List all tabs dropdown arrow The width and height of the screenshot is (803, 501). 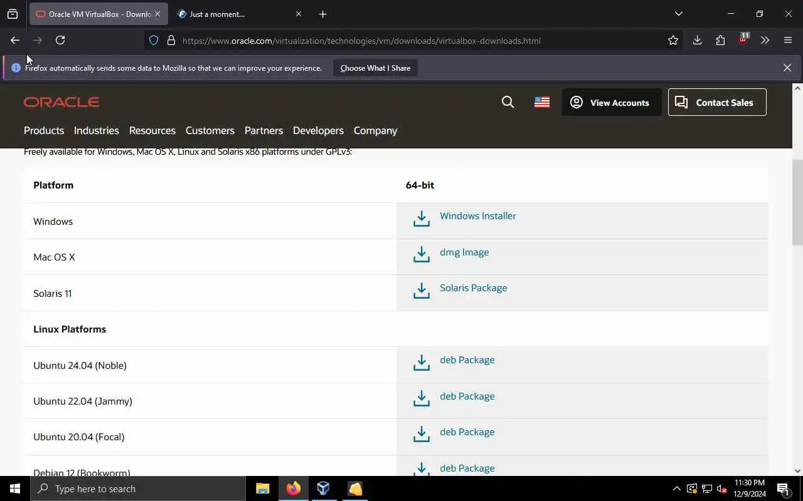click(678, 14)
